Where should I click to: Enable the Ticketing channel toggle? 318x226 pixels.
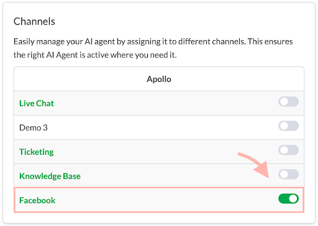pyautogui.click(x=288, y=150)
